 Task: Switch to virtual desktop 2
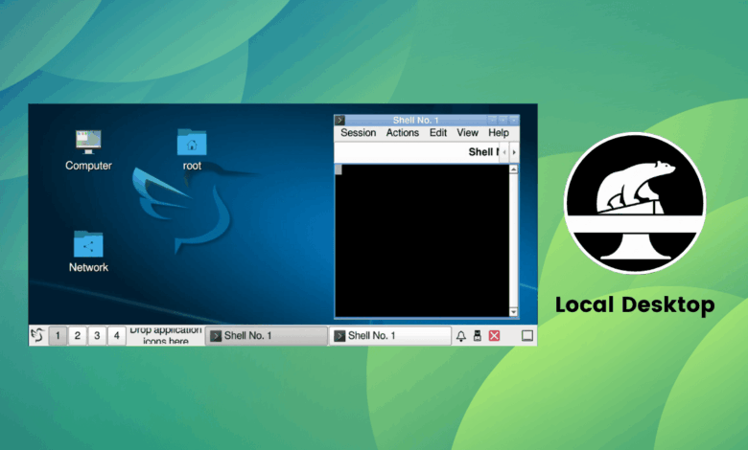click(x=78, y=336)
